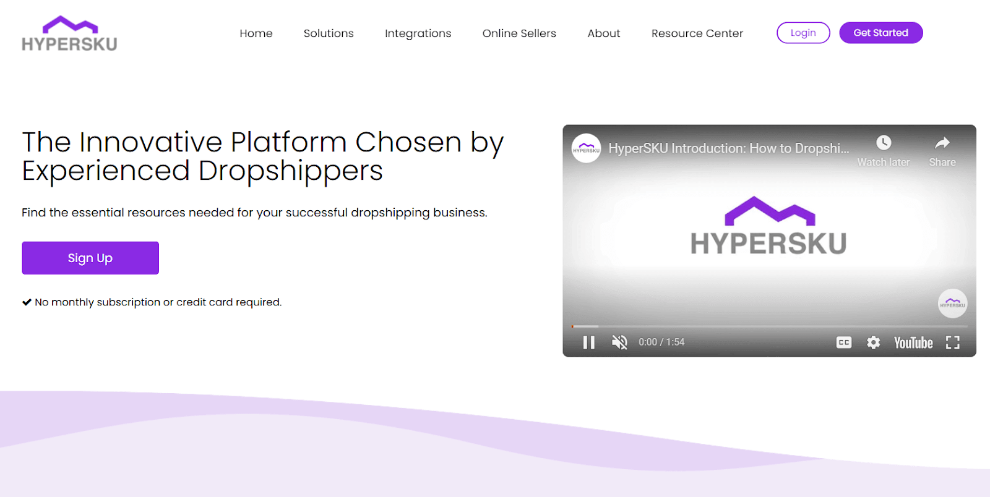Unmute the video sound icon

coord(619,342)
